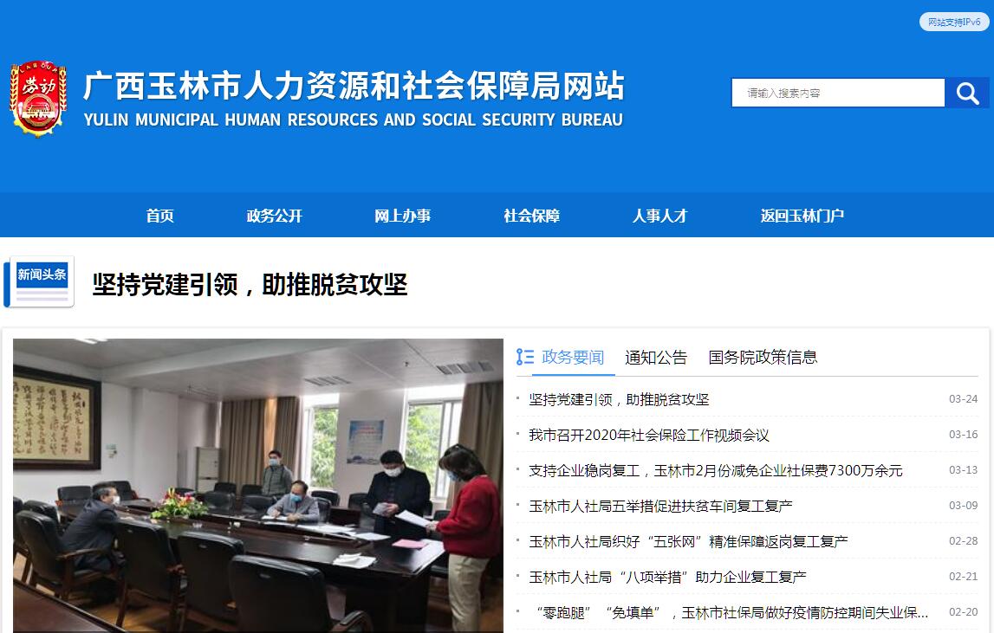Click the magnifier search icon button
Image resolution: width=994 pixels, height=633 pixels.
click(x=967, y=94)
